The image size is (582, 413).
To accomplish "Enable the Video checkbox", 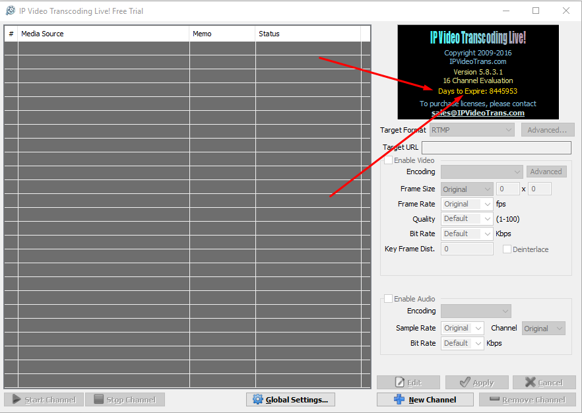I will pyautogui.click(x=388, y=160).
